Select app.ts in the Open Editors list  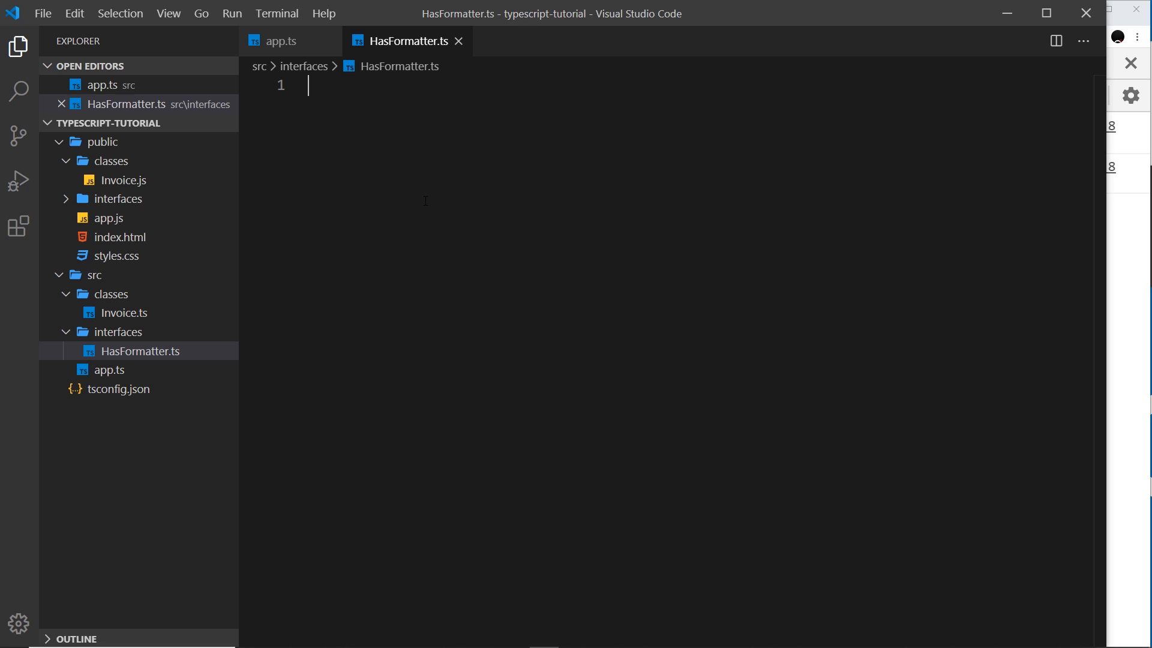pyautogui.click(x=139, y=85)
